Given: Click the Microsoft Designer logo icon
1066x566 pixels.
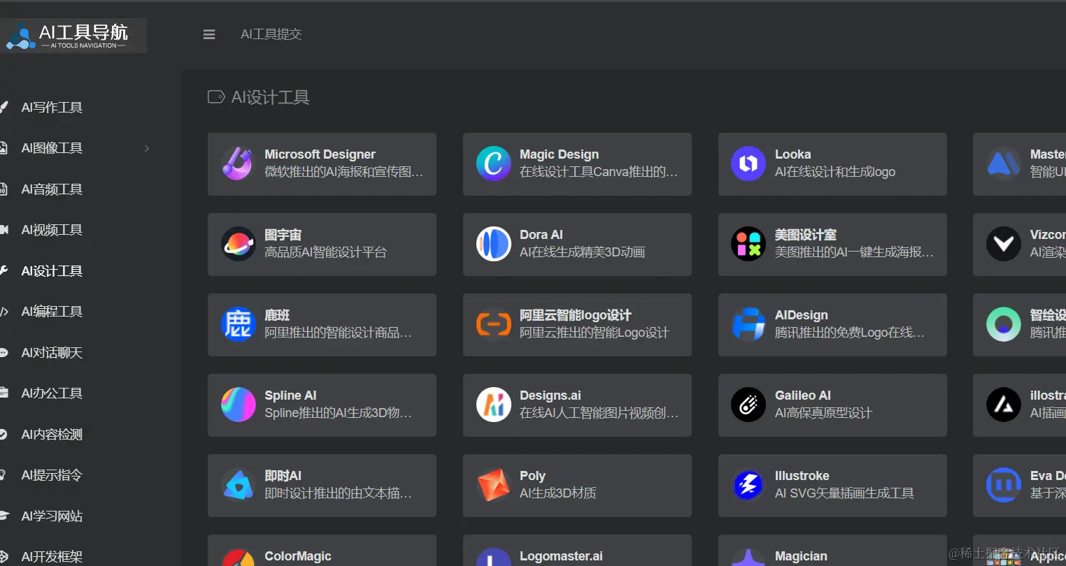Looking at the screenshot, I should pyautogui.click(x=238, y=164).
